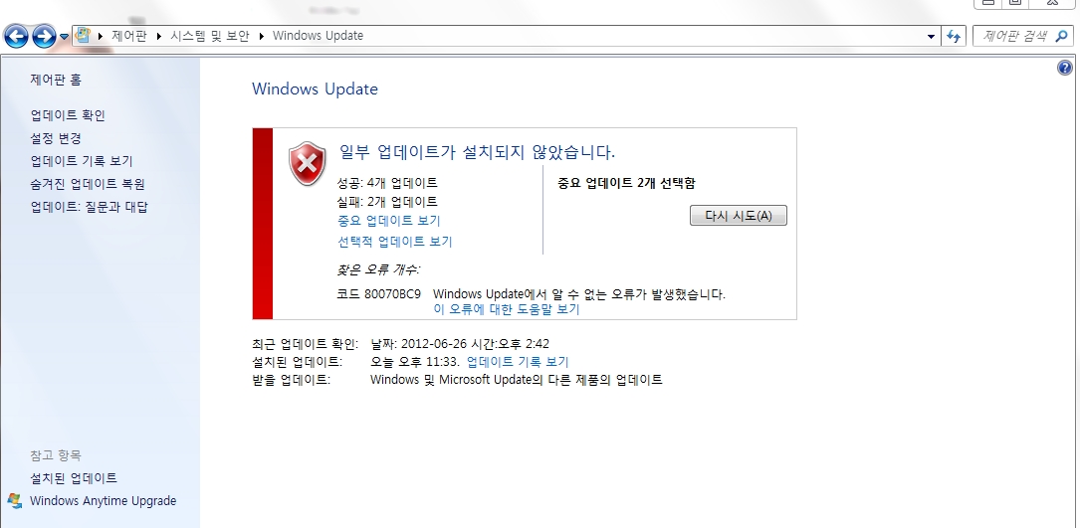Open Windows Anytime Upgrade link
The image size is (1080, 528).
click(103, 501)
